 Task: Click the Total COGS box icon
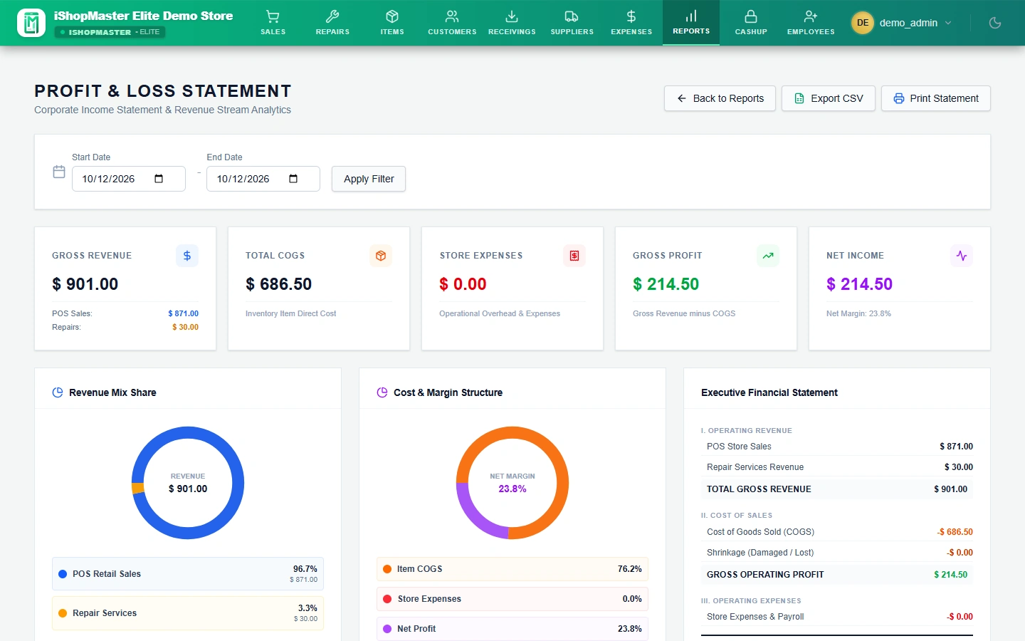click(381, 256)
